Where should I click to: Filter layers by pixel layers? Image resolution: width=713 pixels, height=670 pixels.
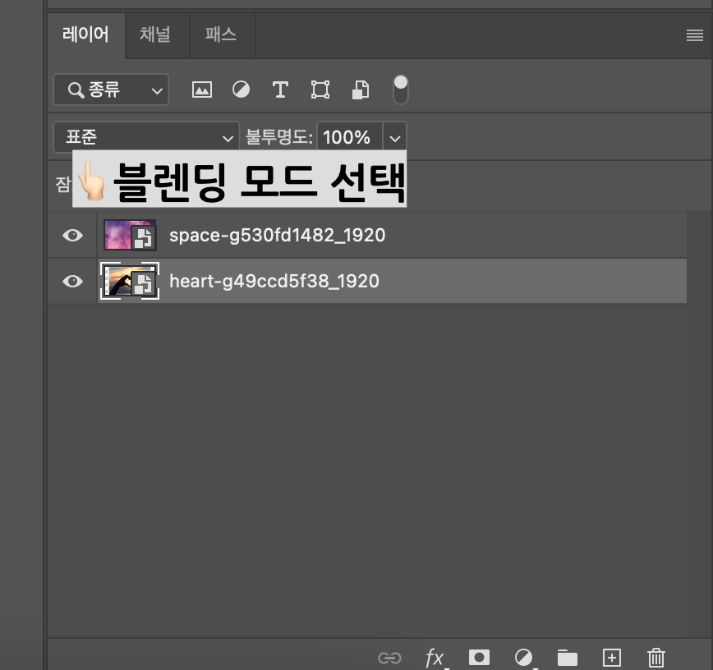pos(202,89)
